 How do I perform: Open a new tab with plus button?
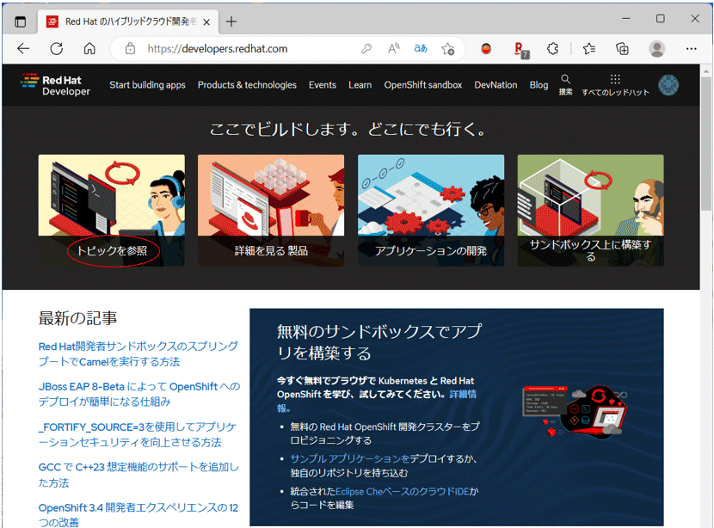point(231,21)
